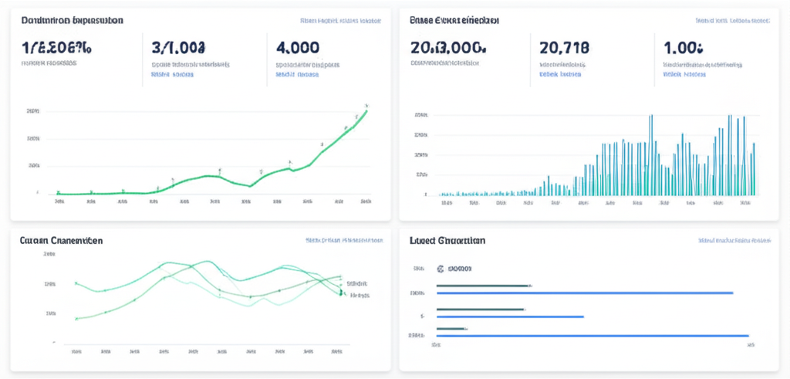Click the shortest dark horizontal bar

(x=451, y=329)
